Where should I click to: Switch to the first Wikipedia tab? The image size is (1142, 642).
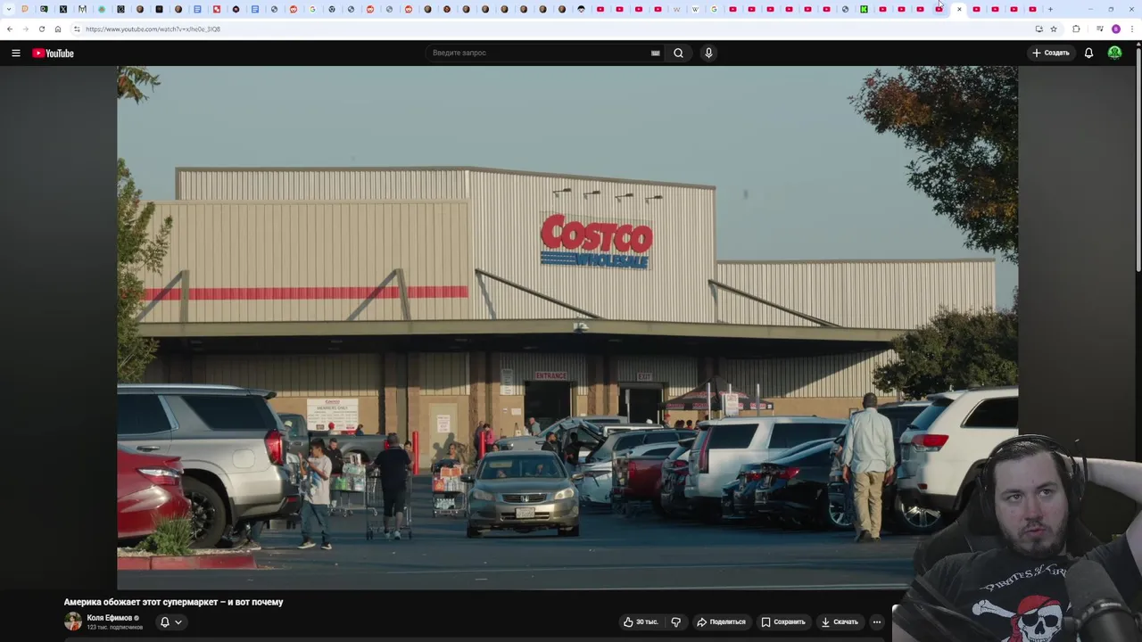[x=676, y=9]
